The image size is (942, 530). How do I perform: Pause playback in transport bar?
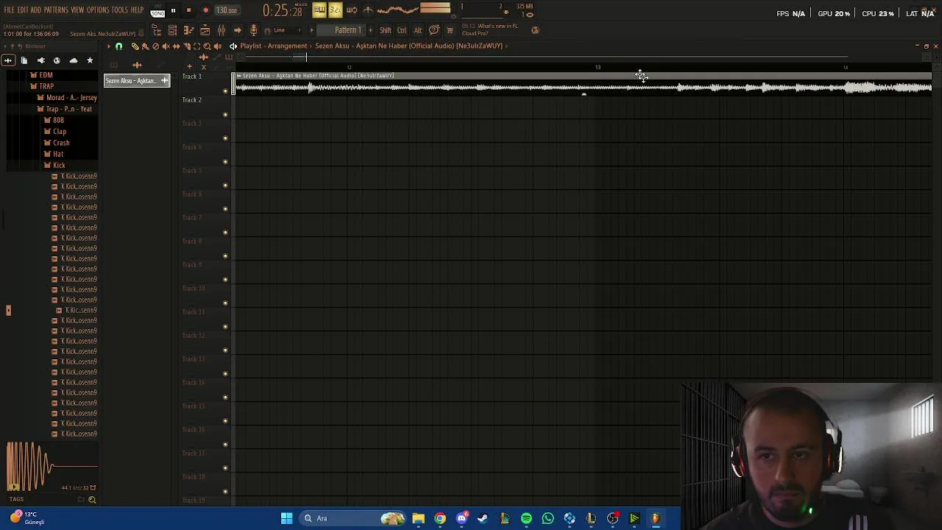[174, 10]
